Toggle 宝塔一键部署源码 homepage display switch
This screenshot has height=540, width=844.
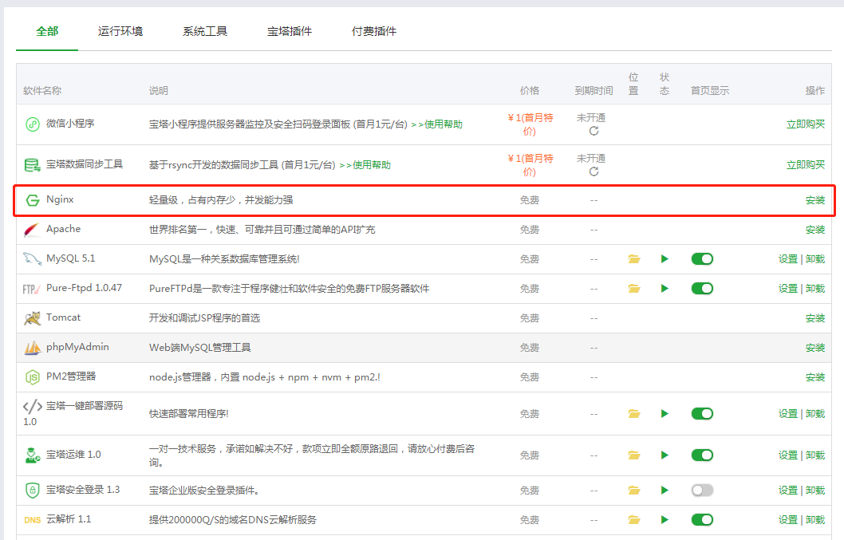coord(703,414)
